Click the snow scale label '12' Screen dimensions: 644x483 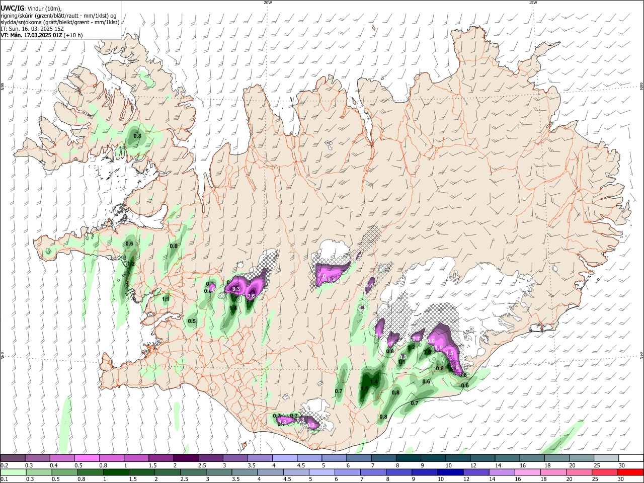click(x=473, y=465)
